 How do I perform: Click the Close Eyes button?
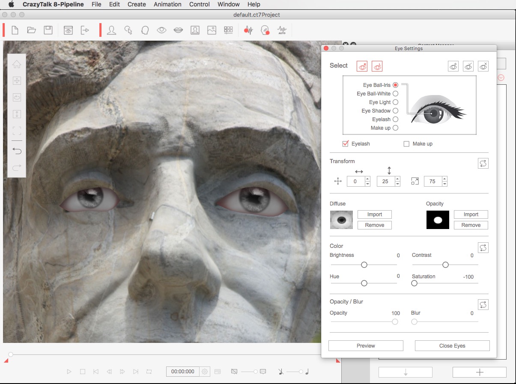(x=452, y=346)
